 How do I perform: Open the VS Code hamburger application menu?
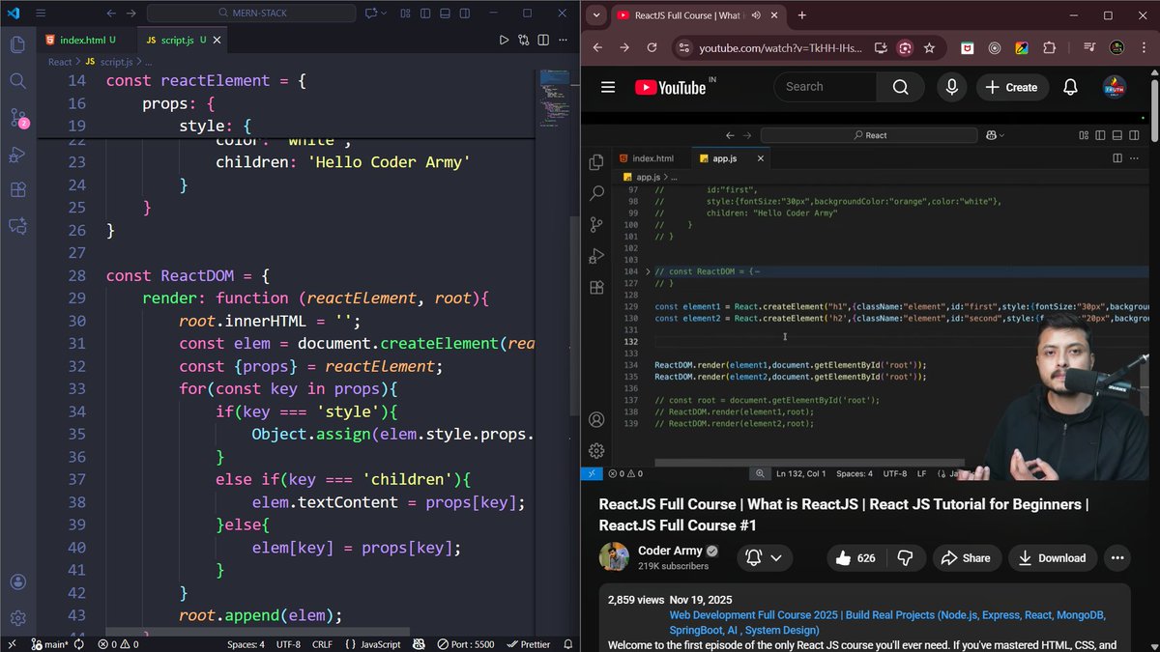pyautogui.click(x=41, y=14)
